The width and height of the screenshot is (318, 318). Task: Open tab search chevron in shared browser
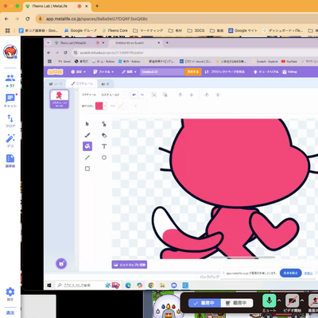click(48, 43)
